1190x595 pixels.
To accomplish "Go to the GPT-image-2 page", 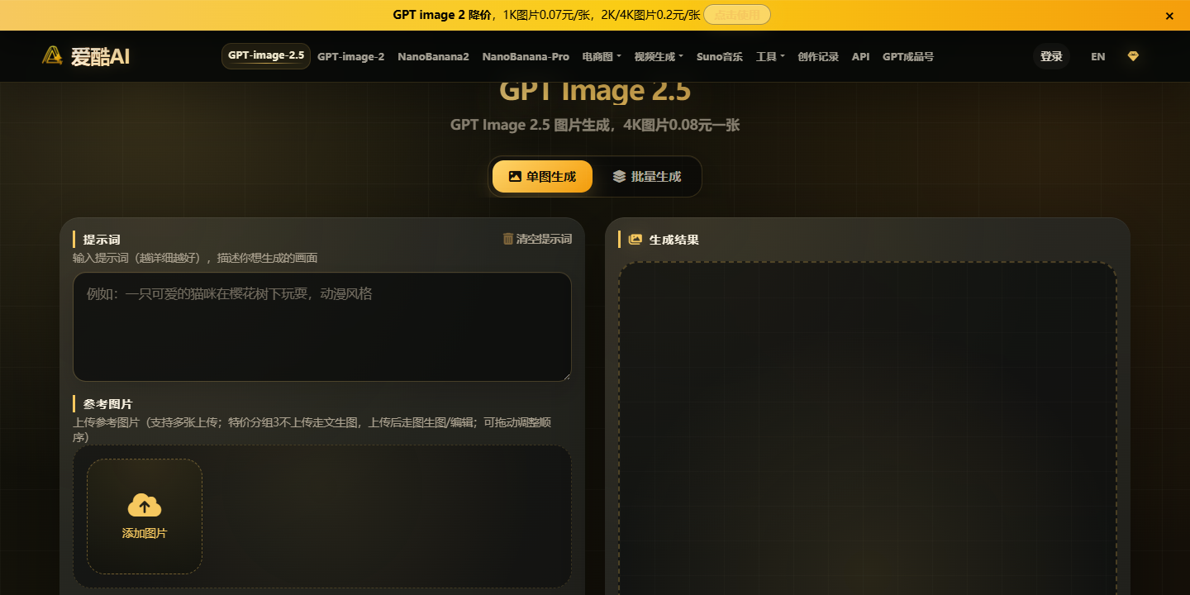I will 350,56.
